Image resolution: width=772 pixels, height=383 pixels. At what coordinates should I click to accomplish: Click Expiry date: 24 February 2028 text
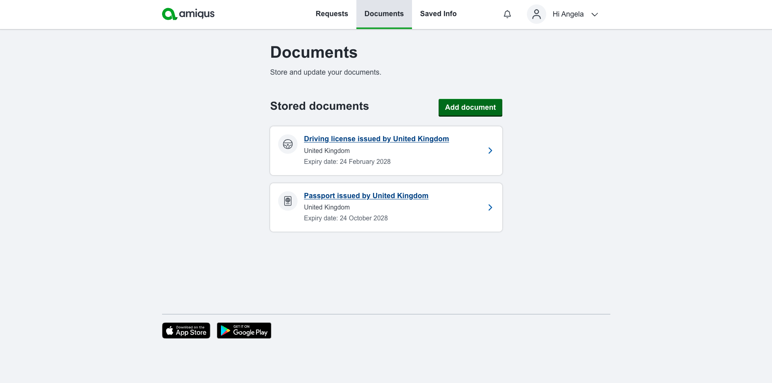click(x=347, y=161)
